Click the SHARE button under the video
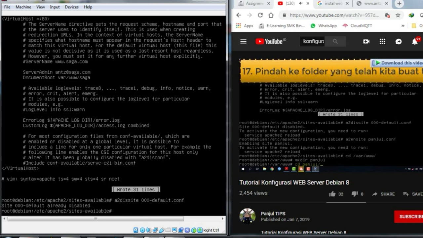This screenshot has height=238, width=423. point(383,194)
